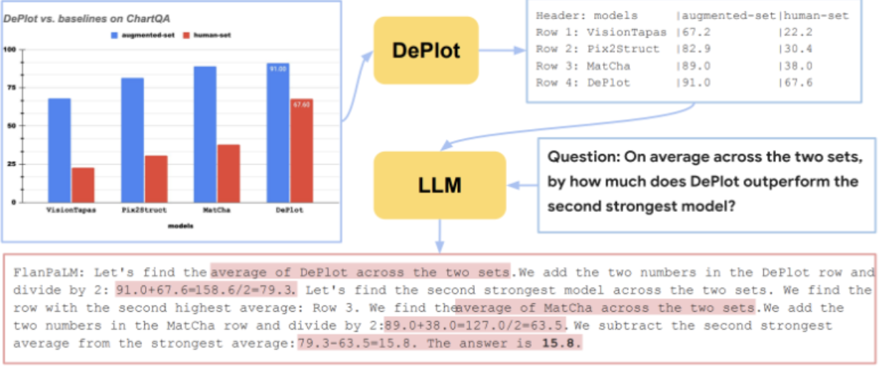The image size is (881, 371).
Task: Click the blue MatCha bar
Action: [205, 134]
